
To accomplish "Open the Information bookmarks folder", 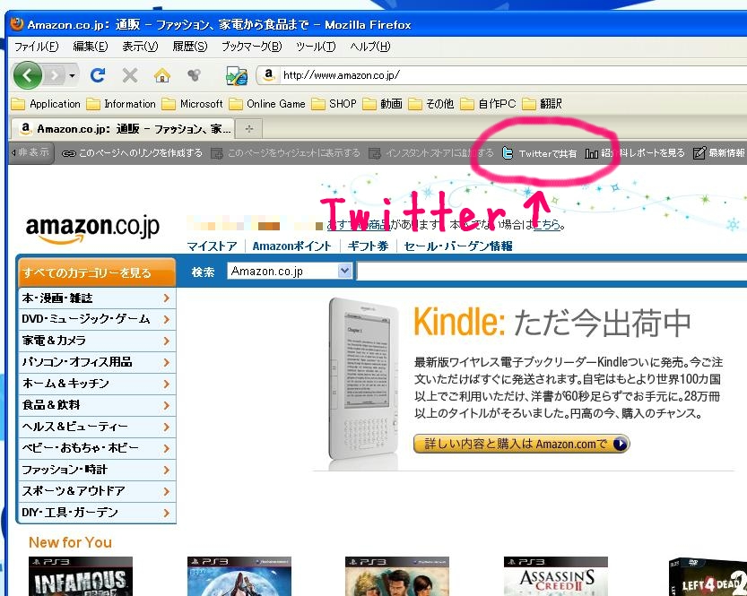I will [121, 104].
